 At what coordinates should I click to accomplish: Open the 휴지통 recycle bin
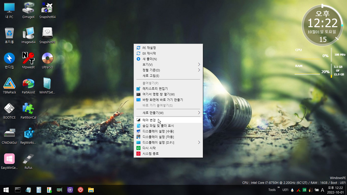[x=9, y=36]
